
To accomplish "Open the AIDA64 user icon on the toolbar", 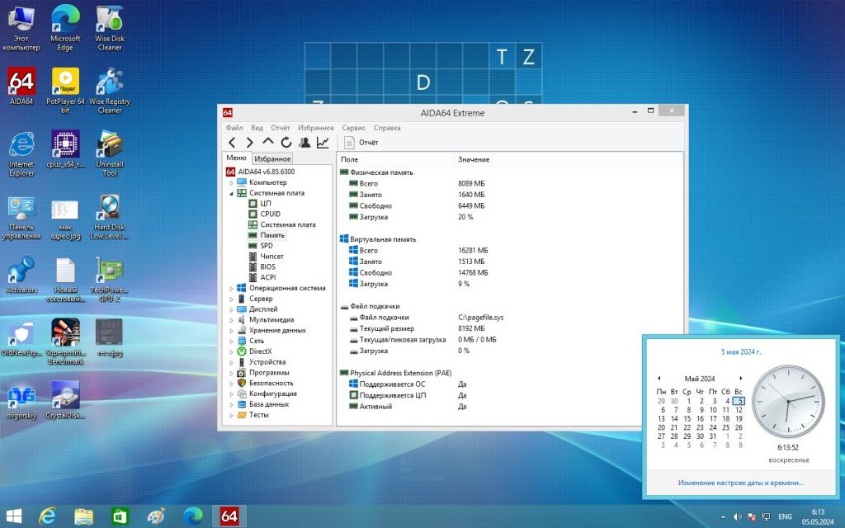I will 304,142.
